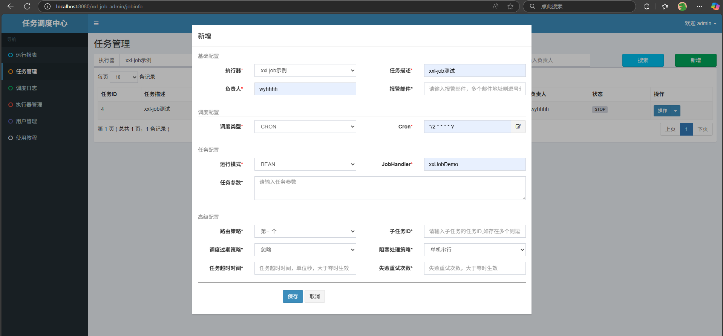Click the 保存 button
This screenshot has height=336, width=723.
click(x=293, y=296)
